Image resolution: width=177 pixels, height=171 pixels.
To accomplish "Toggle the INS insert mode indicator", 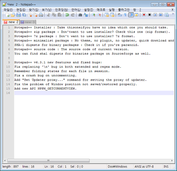I will tap(166, 166).
